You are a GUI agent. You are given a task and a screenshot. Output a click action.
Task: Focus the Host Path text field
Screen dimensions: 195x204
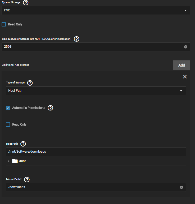pos(96,152)
